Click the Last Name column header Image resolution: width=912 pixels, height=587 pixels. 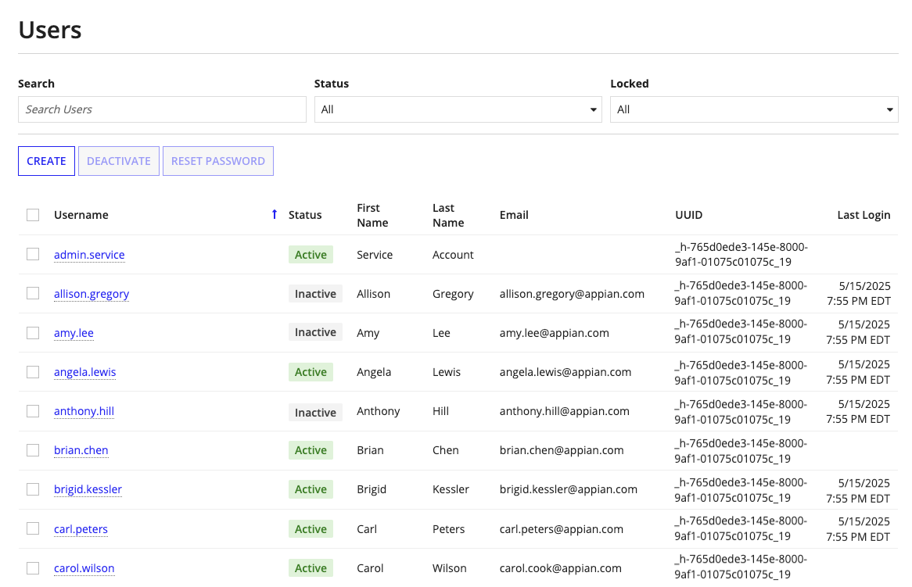click(448, 215)
